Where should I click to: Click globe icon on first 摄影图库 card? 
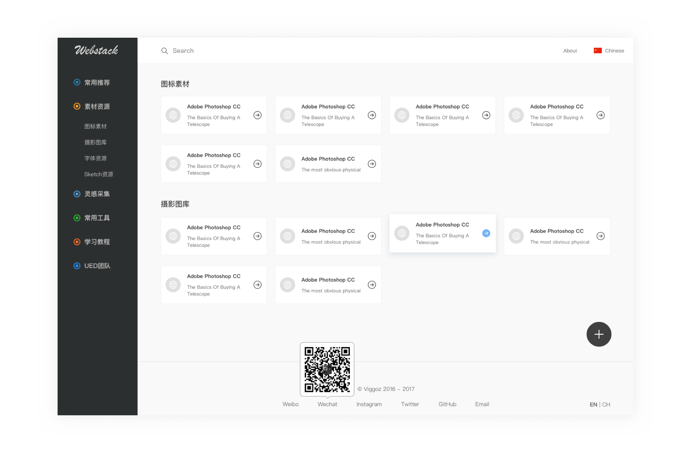173,236
